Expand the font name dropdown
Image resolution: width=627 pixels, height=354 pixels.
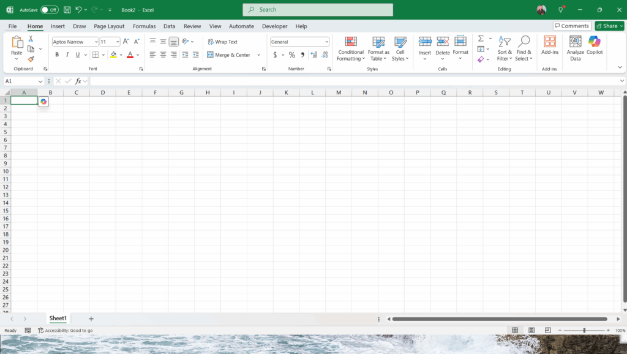tap(96, 42)
